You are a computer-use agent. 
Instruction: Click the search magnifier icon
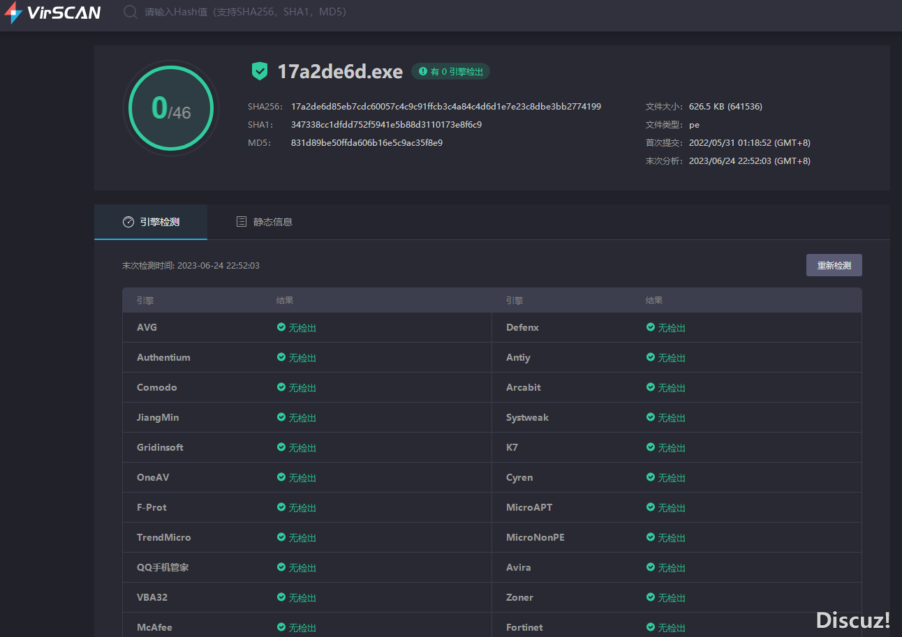pos(130,13)
